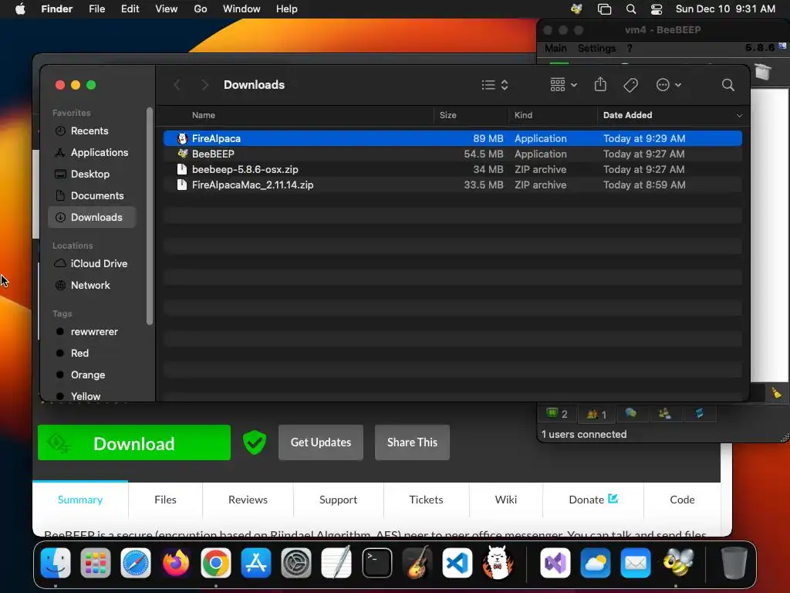Viewport: 790px width, 593px height.
Task: Open the Window menu
Action: 241,9
